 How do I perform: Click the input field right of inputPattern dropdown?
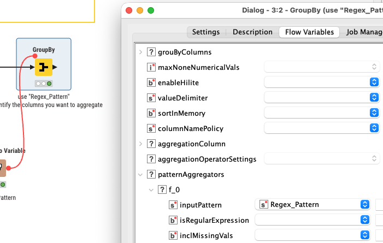point(379,205)
